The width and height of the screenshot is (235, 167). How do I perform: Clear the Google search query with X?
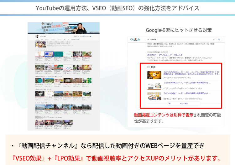click(214, 40)
